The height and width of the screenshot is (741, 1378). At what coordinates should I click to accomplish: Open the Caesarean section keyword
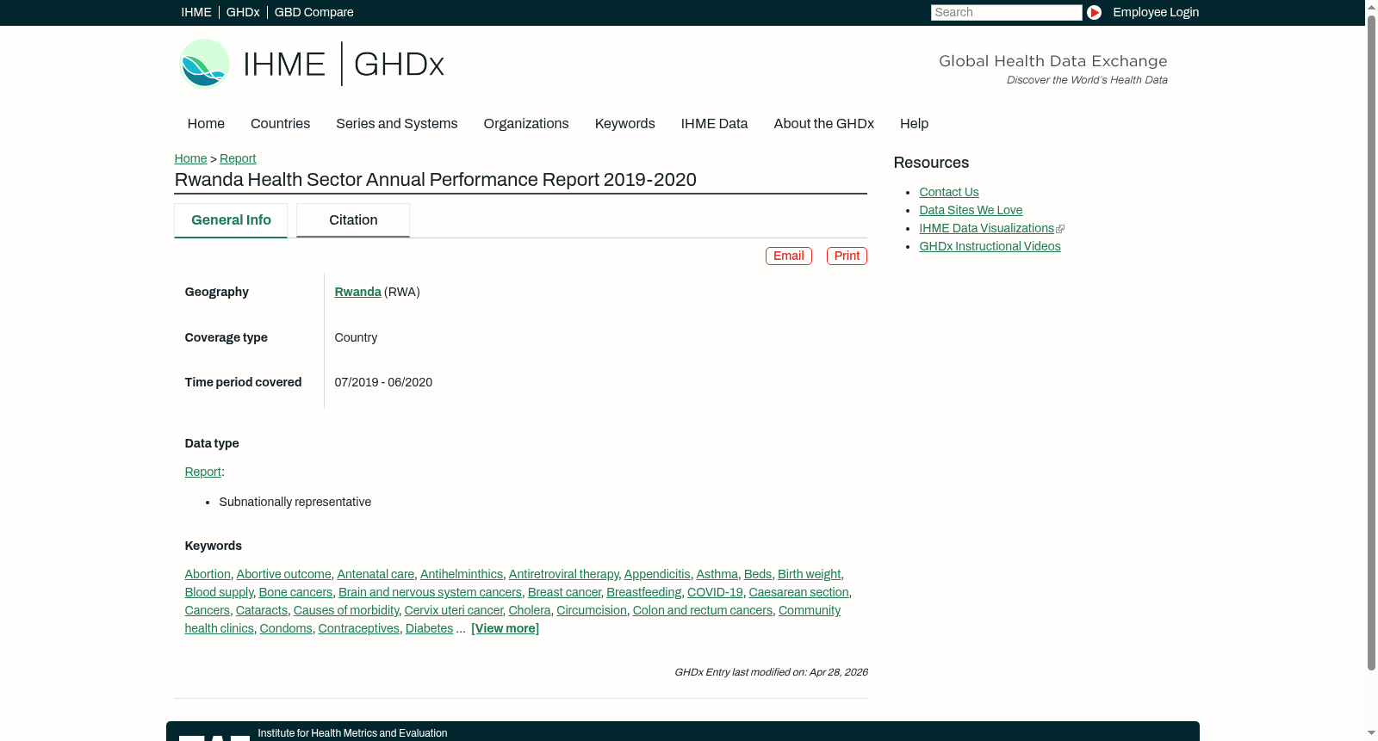798,592
